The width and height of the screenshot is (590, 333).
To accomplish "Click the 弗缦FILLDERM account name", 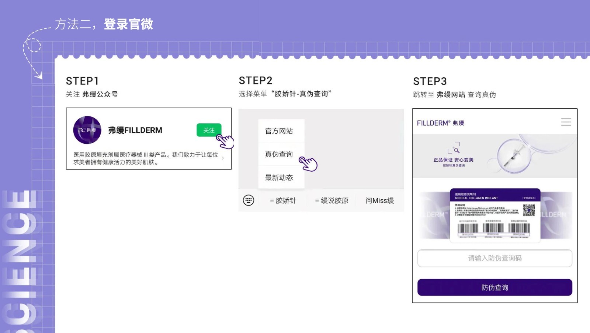I will (135, 130).
